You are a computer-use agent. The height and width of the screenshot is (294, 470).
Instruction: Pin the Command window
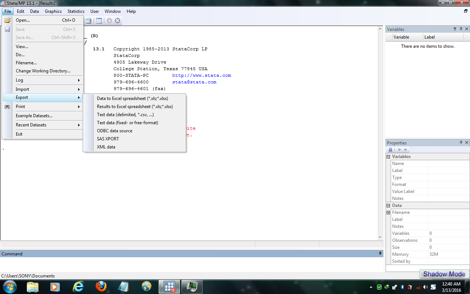380,254
